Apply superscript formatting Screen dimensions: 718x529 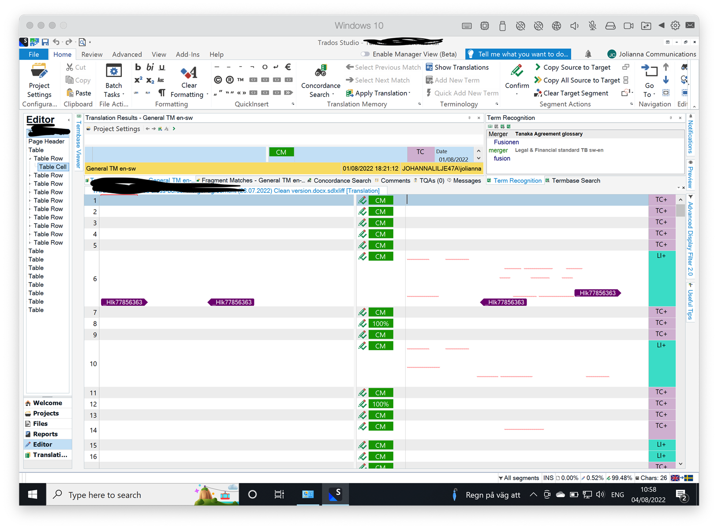pos(138,80)
